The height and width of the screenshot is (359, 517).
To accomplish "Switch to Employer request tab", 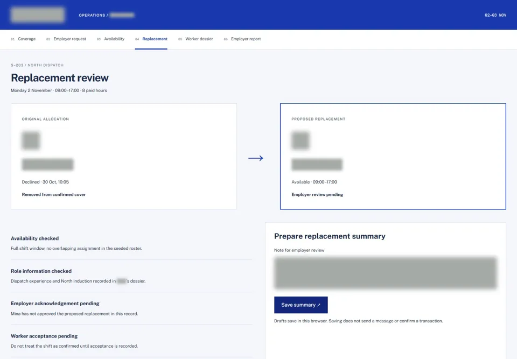I will pyautogui.click(x=66, y=39).
